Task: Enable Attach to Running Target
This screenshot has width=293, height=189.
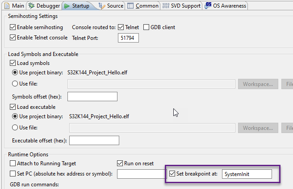Action: [x=13, y=163]
